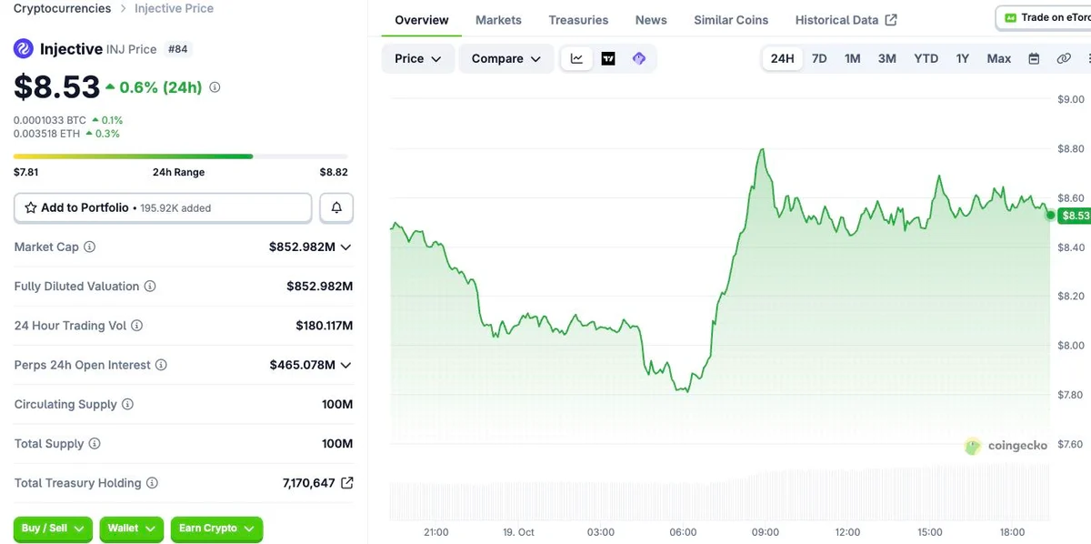
Task: Open the Earn Crypto dropdown
Action: click(x=216, y=529)
